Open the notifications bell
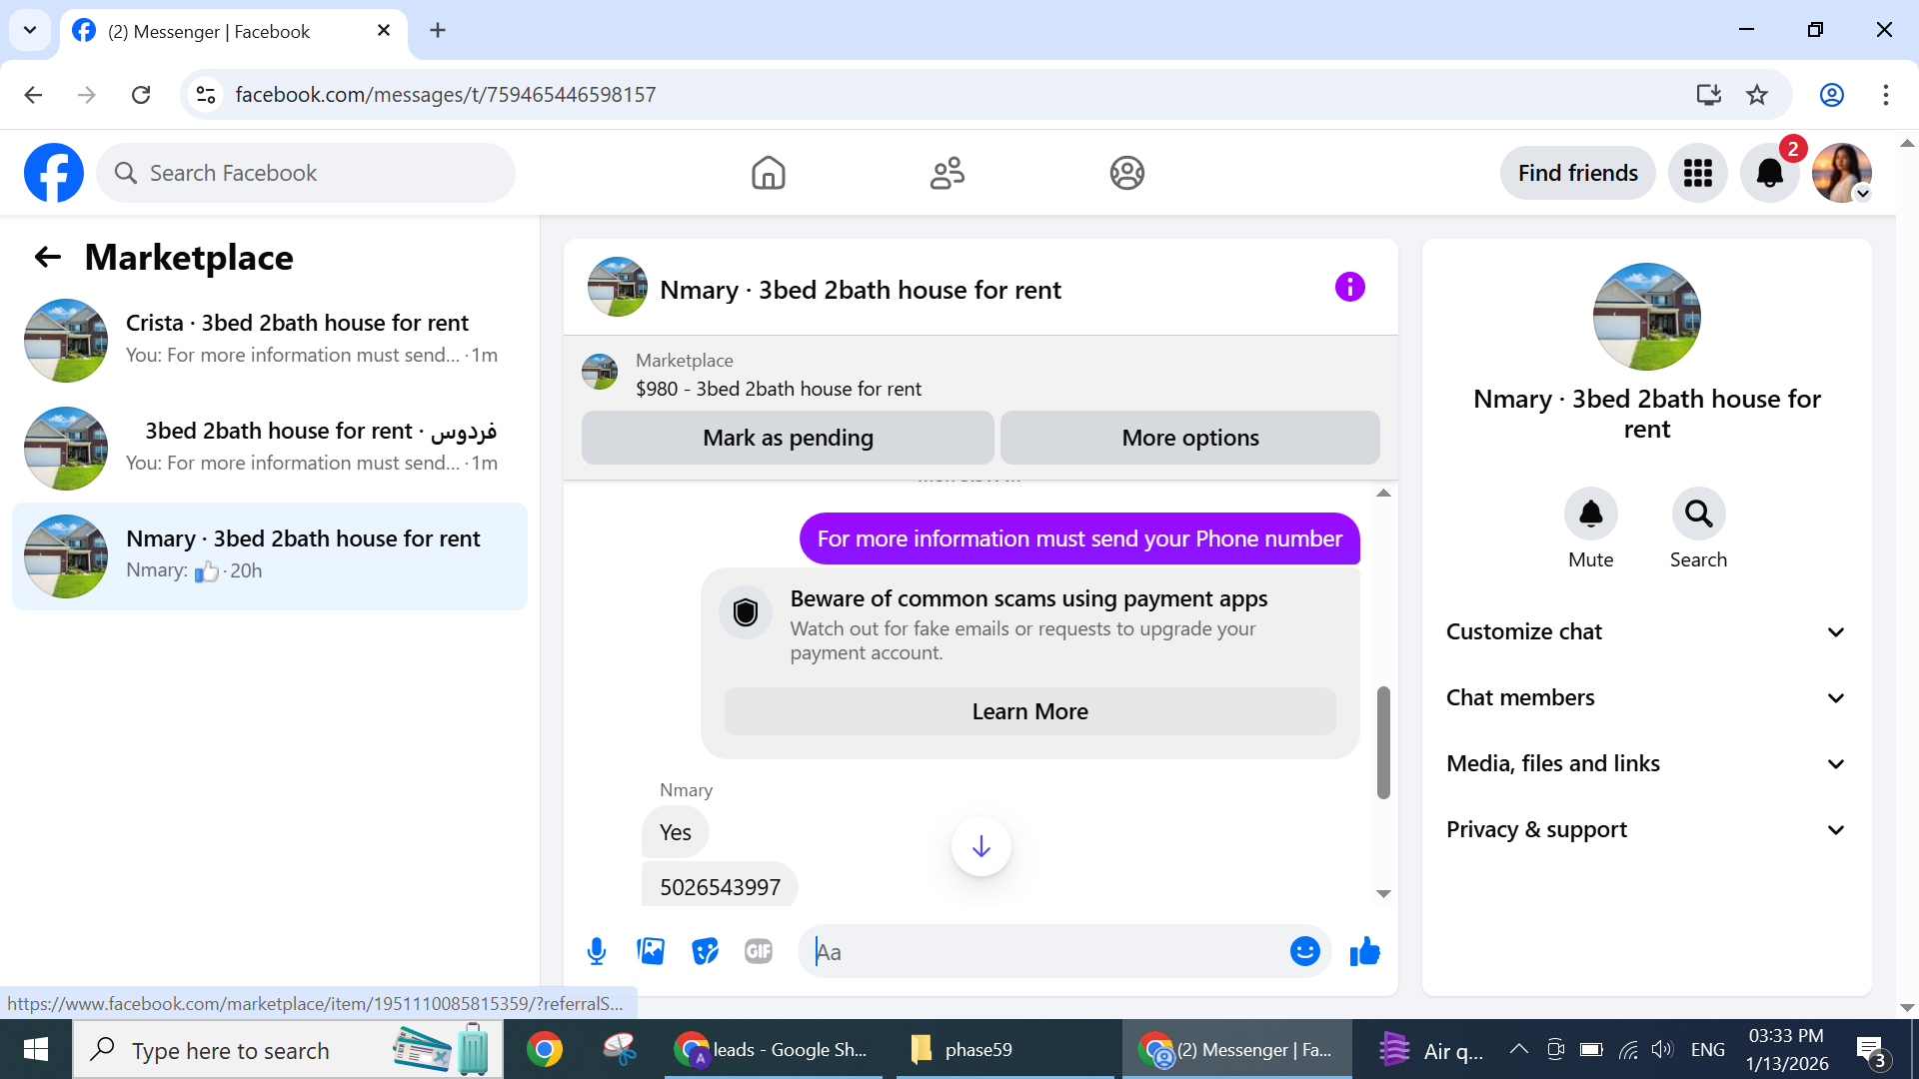The width and height of the screenshot is (1919, 1079). click(1769, 173)
